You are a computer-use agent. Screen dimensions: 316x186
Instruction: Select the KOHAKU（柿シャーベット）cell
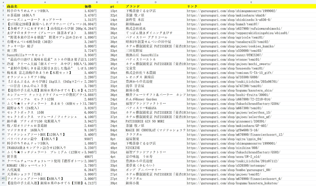click(x=45, y=165)
